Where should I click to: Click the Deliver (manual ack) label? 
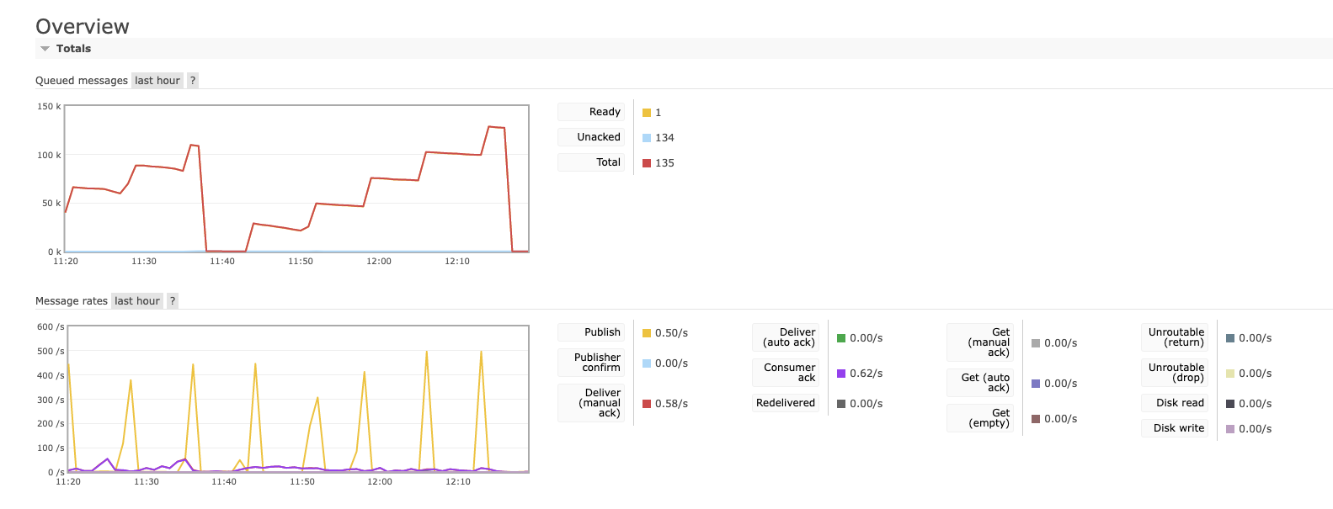[591, 403]
